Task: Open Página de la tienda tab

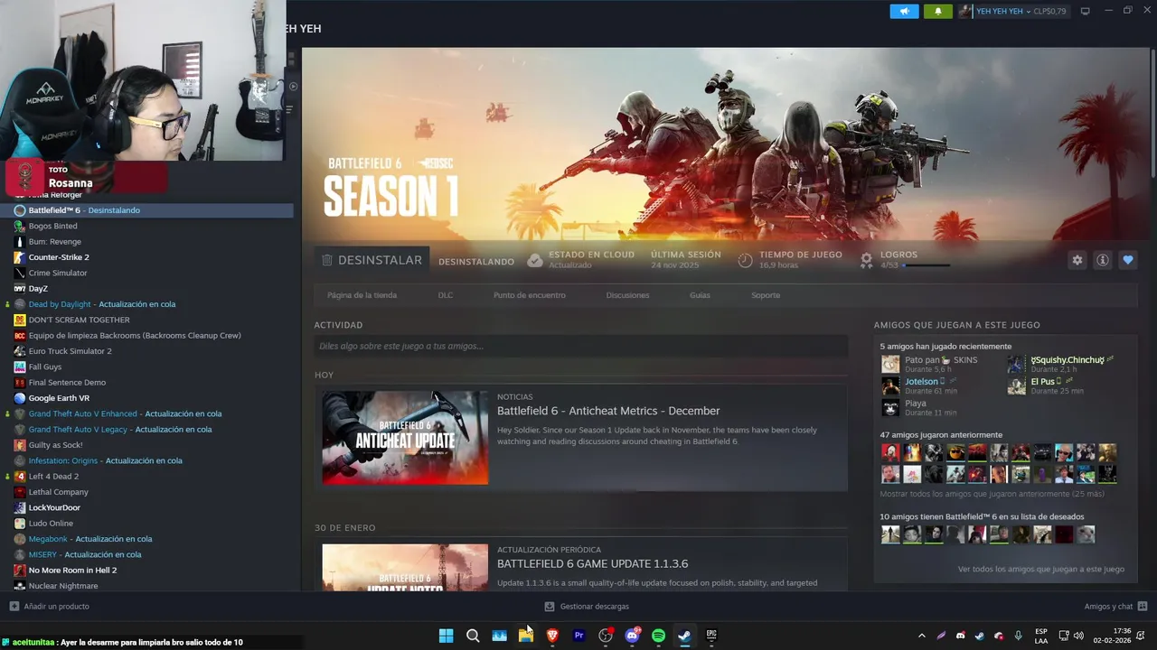Action: (x=362, y=295)
